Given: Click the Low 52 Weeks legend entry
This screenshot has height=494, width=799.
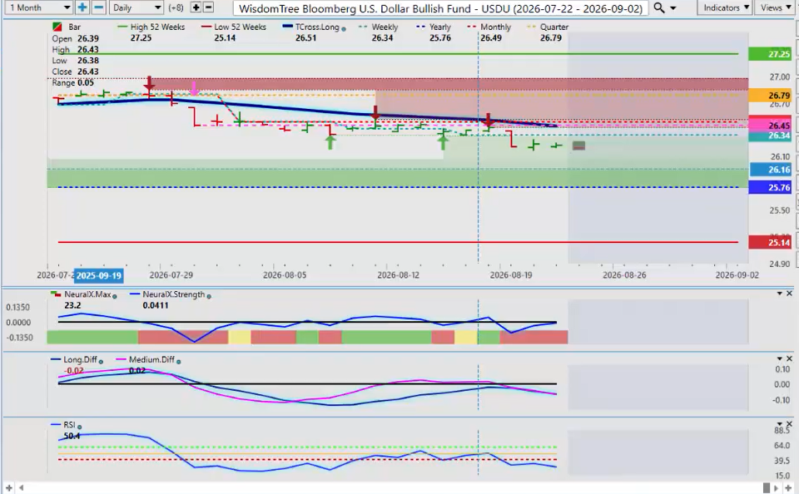Looking at the screenshot, I should pyautogui.click(x=234, y=27).
